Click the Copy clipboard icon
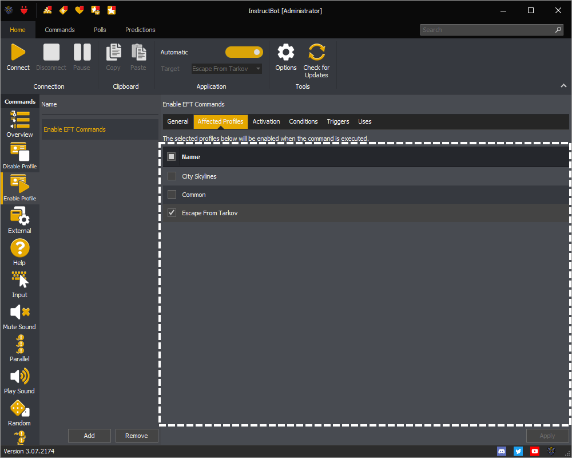Image resolution: width=572 pixels, height=458 pixels. click(x=113, y=52)
